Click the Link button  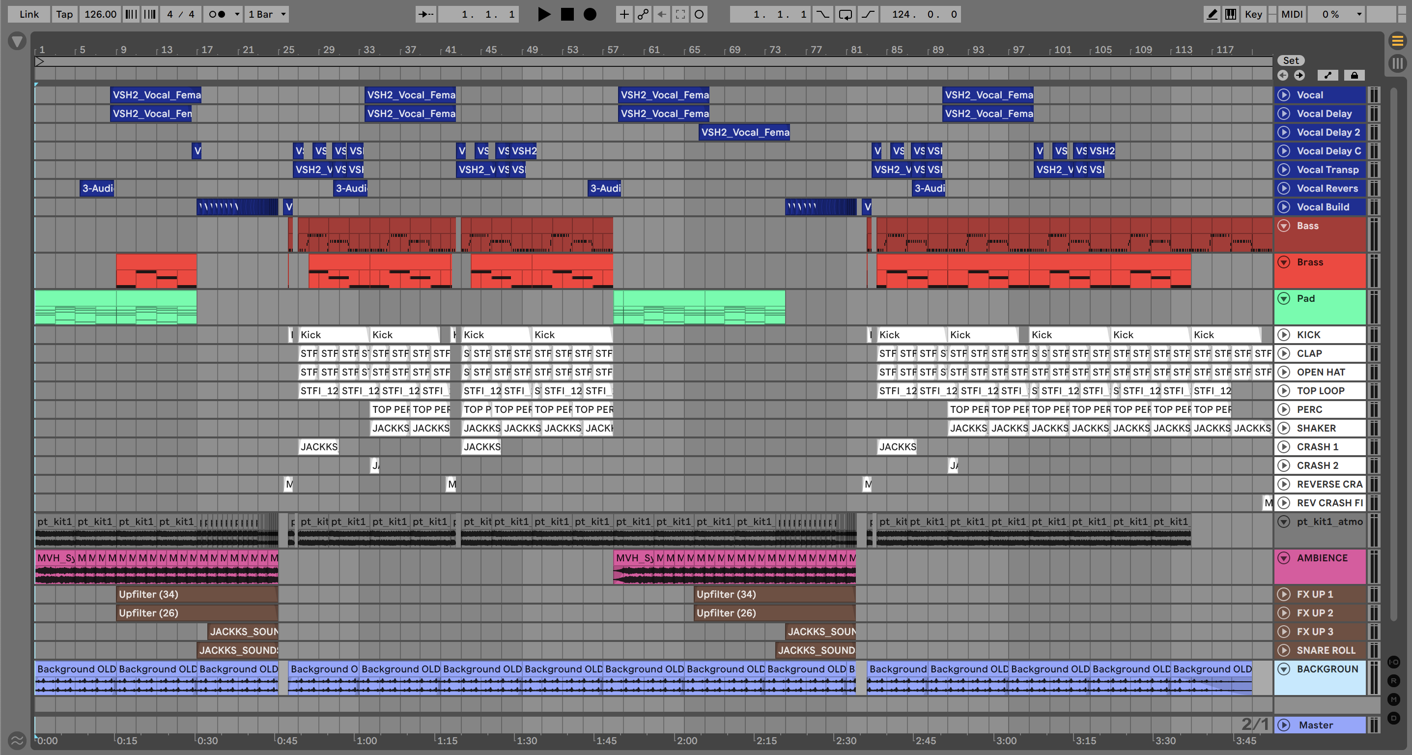point(29,14)
